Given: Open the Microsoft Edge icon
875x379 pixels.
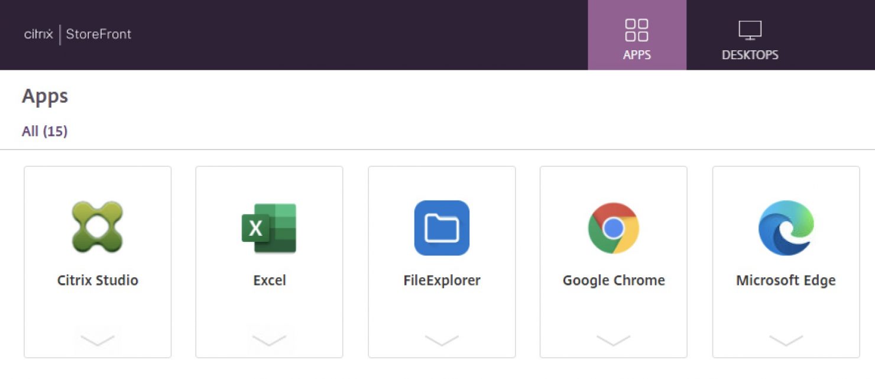Looking at the screenshot, I should [x=785, y=228].
